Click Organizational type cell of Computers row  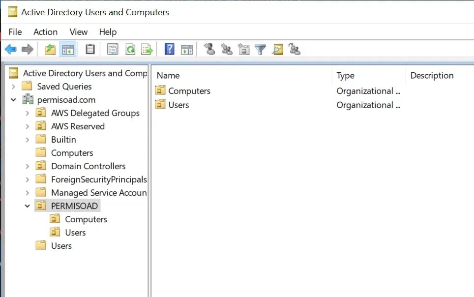click(368, 91)
